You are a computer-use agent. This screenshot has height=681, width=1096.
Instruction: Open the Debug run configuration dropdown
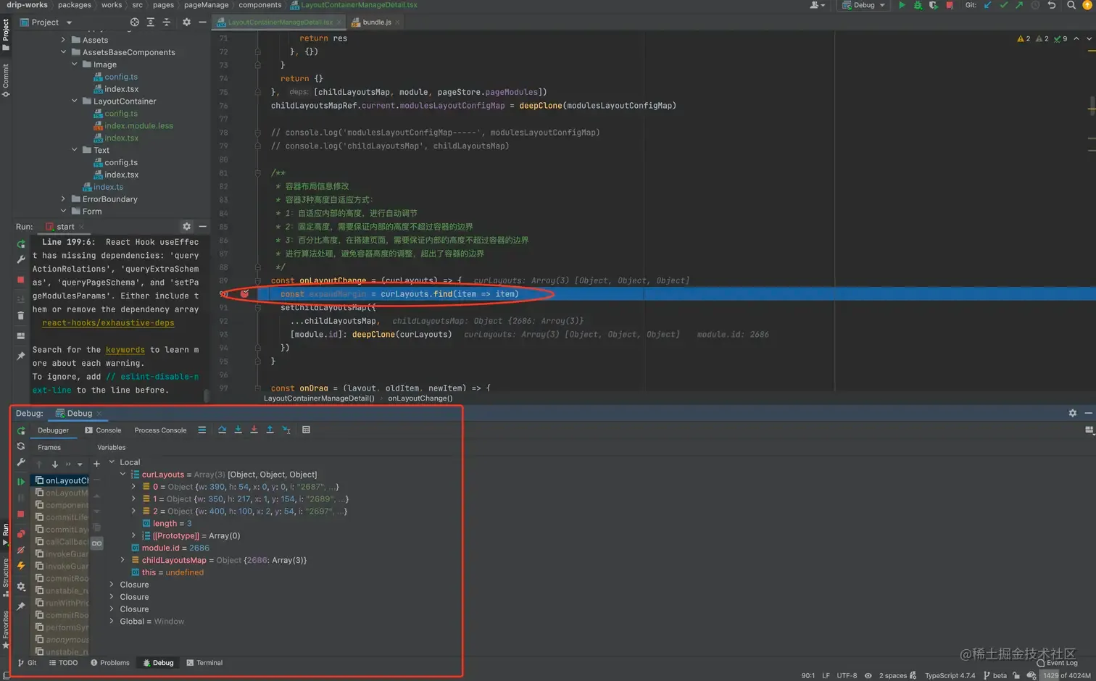864,5
